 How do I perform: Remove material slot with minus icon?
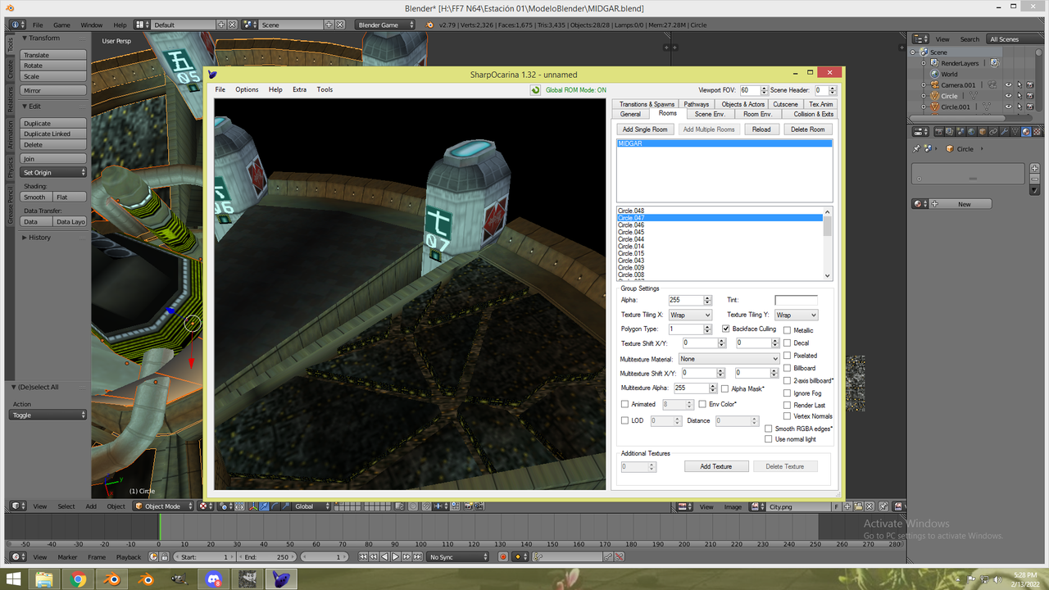click(x=1035, y=179)
